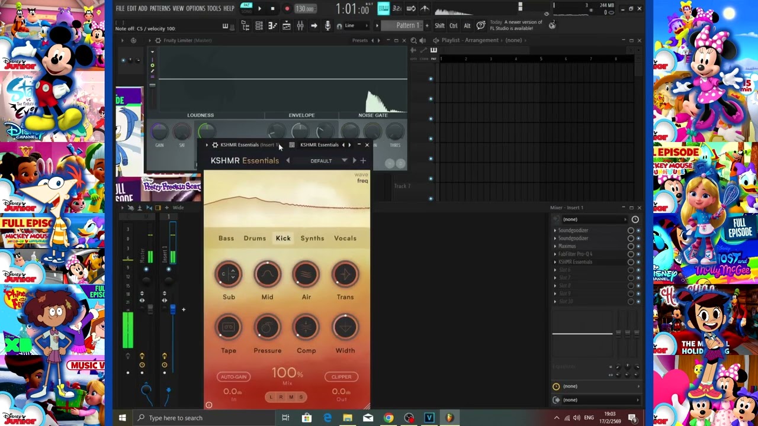This screenshot has height=426, width=758.
Task: Toggle PAT/SONG mode switch
Action: [x=246, y=8]
